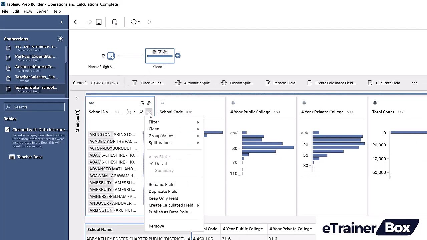
Task: Click the ellipsis on School Name field
Action: (x=149, y=112)
